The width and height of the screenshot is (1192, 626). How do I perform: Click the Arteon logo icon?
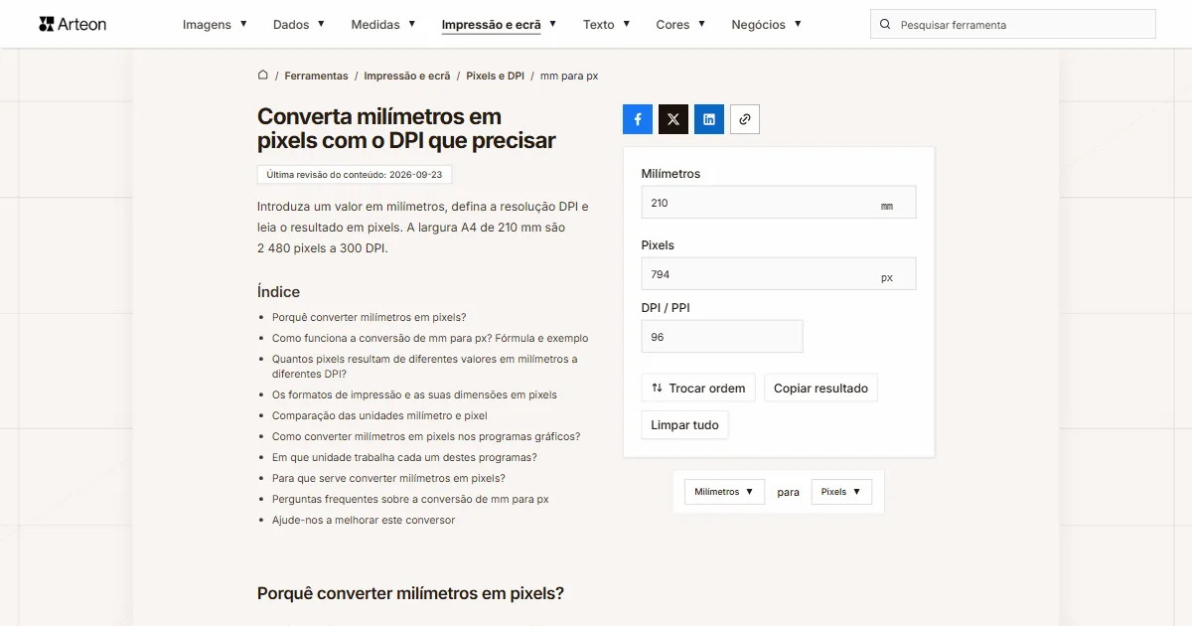(x=47, y=24)
